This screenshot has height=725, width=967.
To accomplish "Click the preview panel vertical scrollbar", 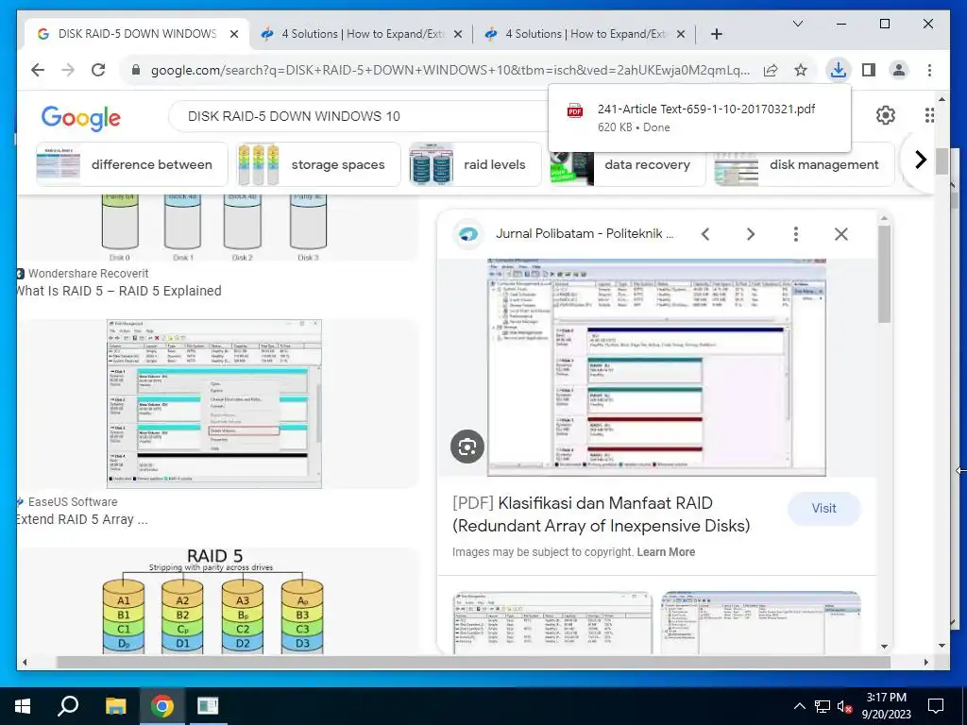I will 884,275.
